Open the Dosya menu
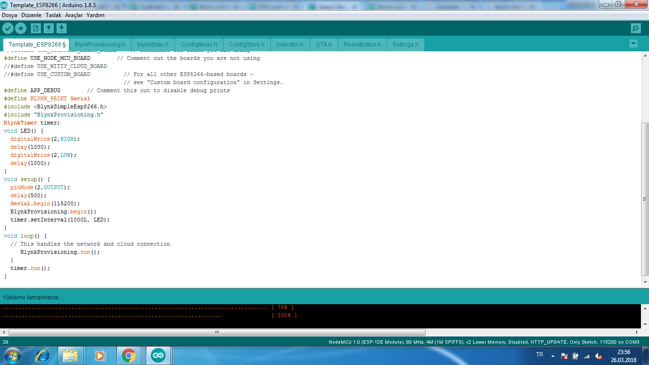Image resolution: width=649 pixels, height=365 pixels. (x=10, y=15)
